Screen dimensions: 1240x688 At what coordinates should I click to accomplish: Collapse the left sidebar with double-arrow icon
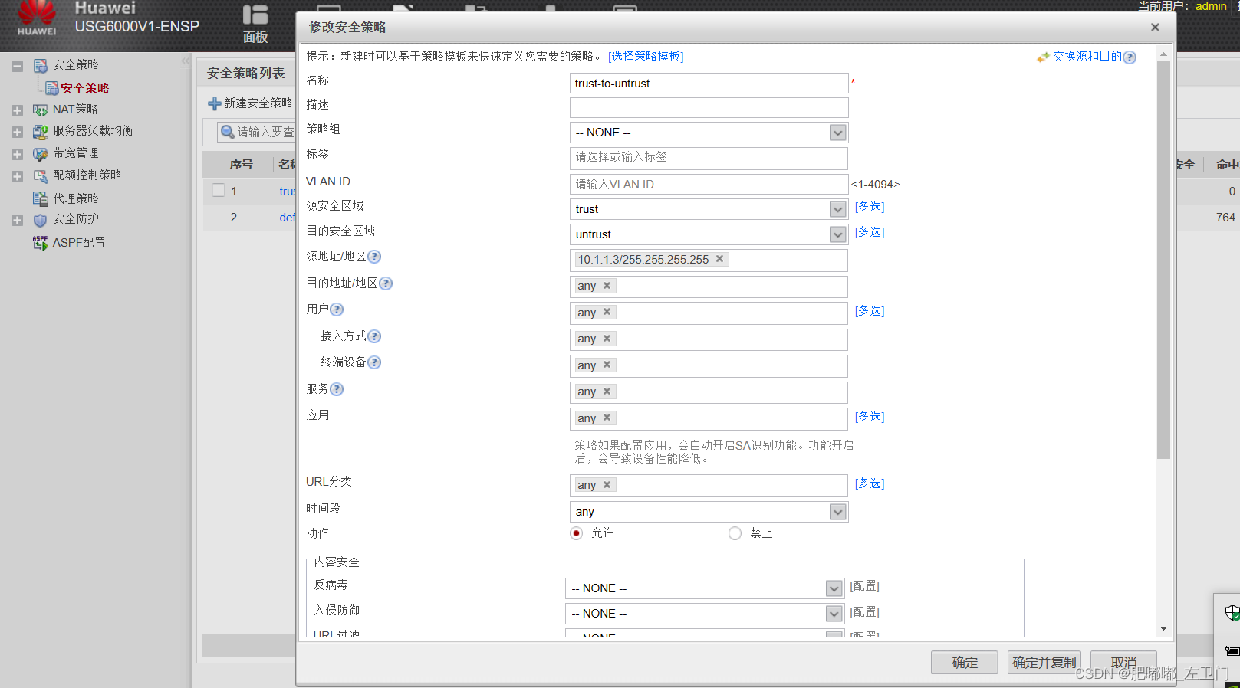pyautogui.click(x=185, y=61)
